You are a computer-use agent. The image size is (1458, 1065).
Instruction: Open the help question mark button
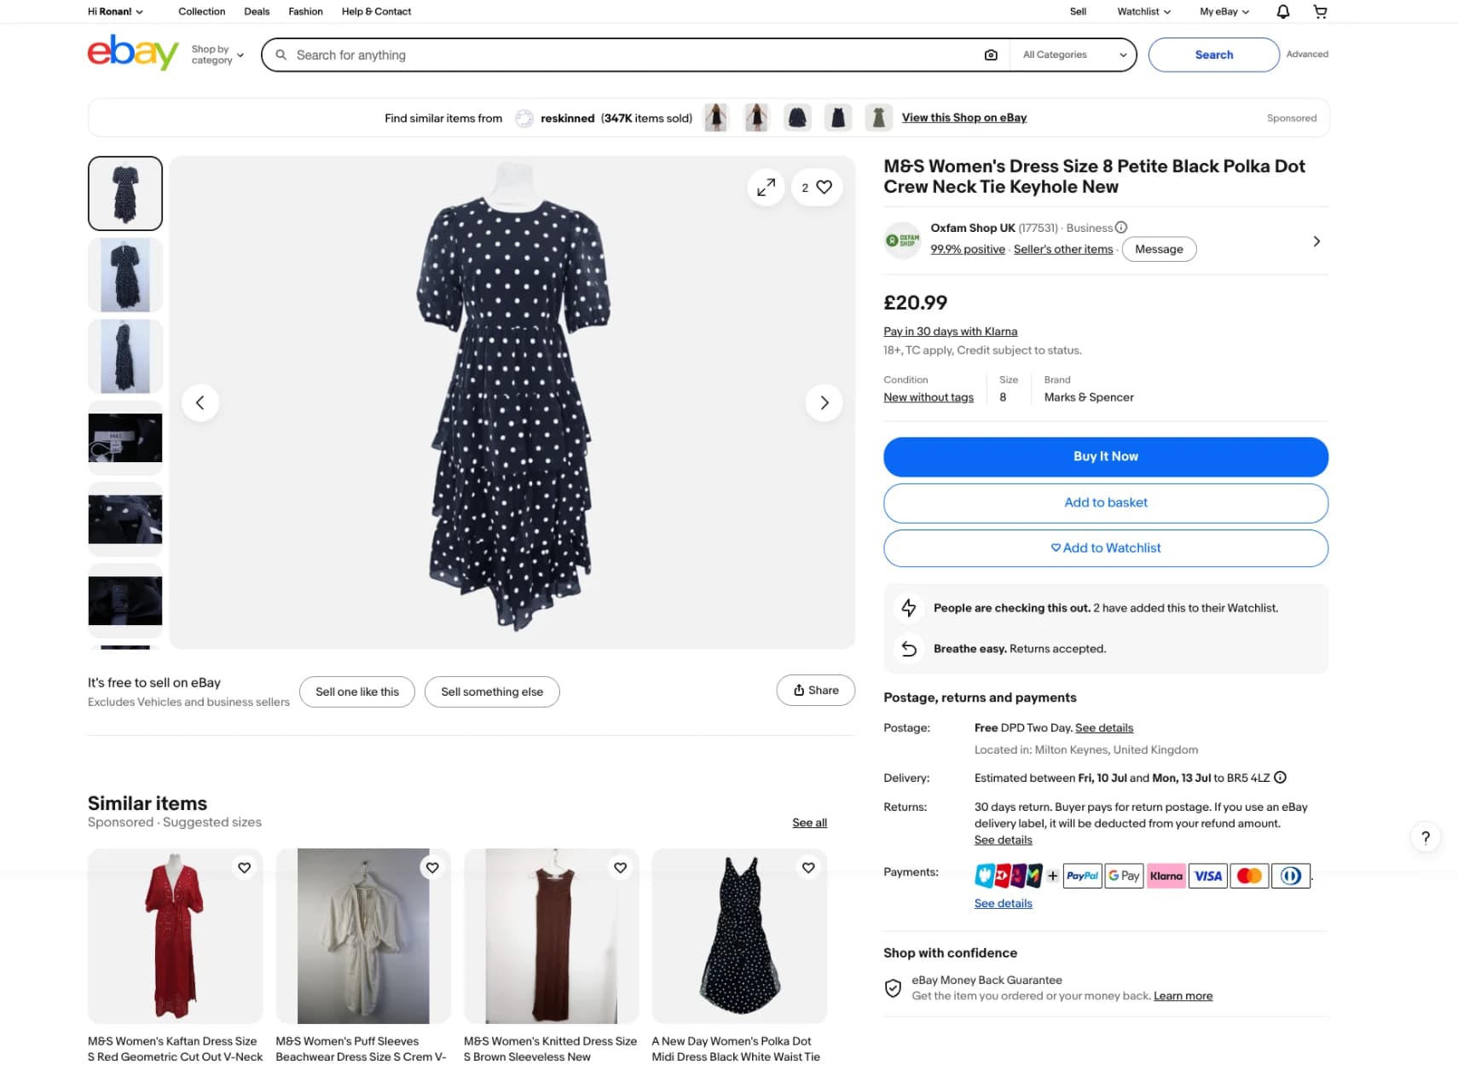1426,837
